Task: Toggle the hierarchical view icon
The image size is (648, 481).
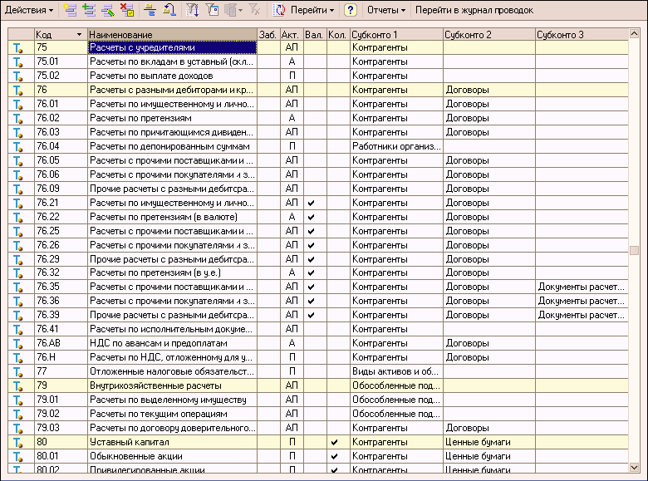Action: [x=150, y=11]
